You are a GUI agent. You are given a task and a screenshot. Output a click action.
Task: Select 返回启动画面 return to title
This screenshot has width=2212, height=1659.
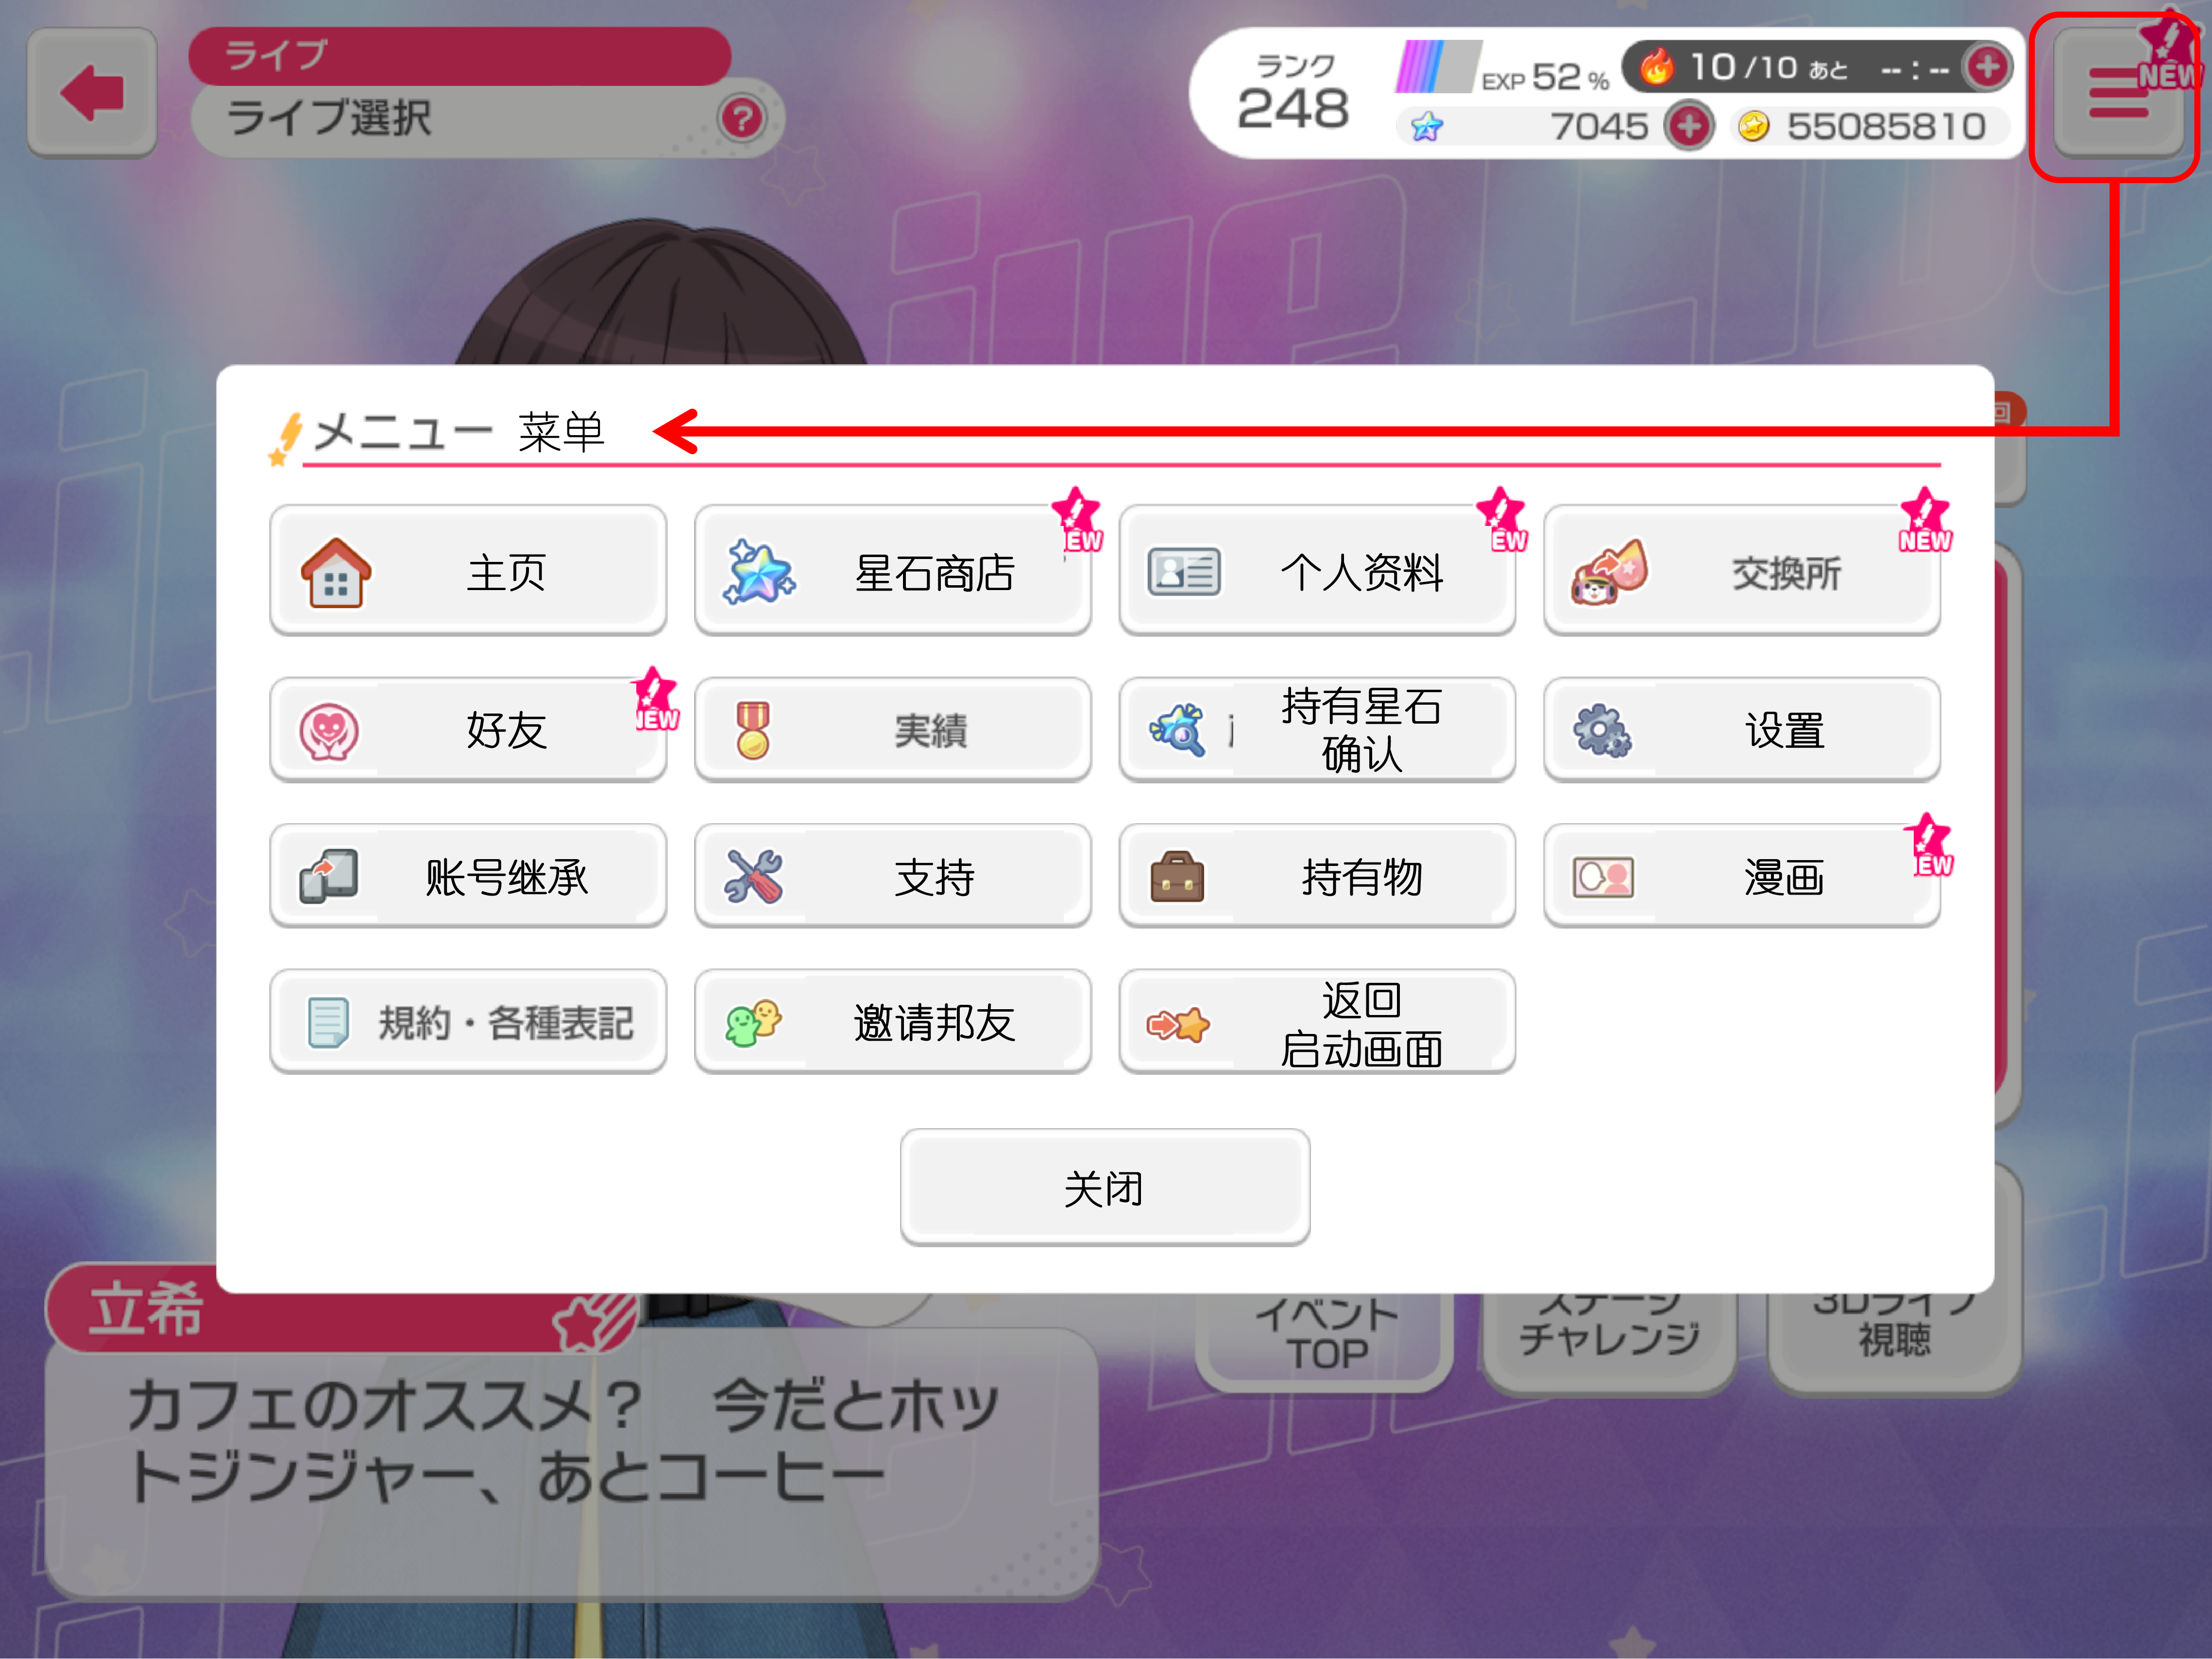coord(1317,1022)
